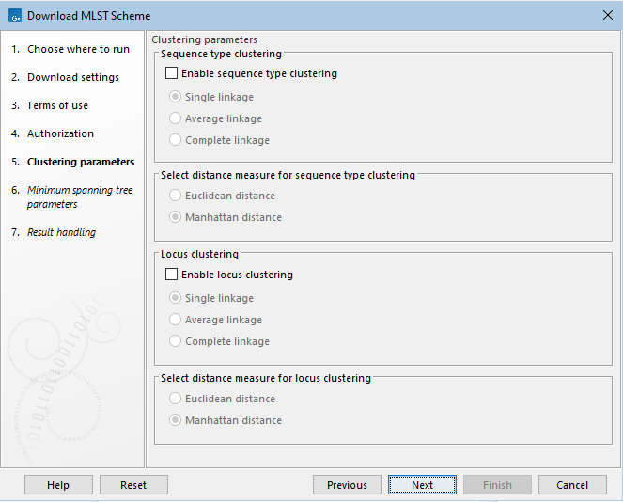Pick Complete linkage for sequence type clustering
This screenshot has height=502, width=623.
(176, 140)
